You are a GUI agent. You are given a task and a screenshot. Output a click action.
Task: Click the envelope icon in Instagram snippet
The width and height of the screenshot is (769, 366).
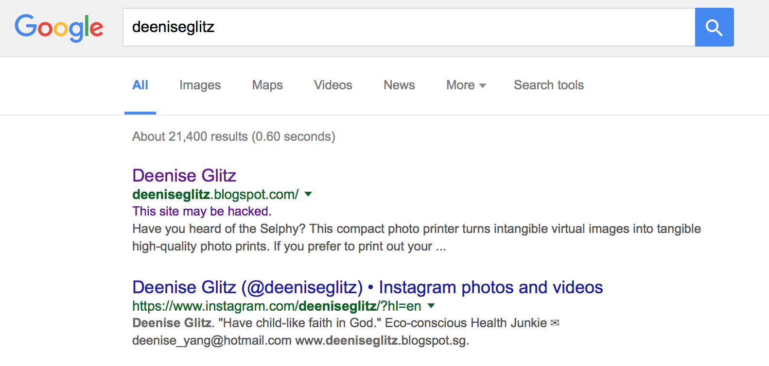[555, 323]
